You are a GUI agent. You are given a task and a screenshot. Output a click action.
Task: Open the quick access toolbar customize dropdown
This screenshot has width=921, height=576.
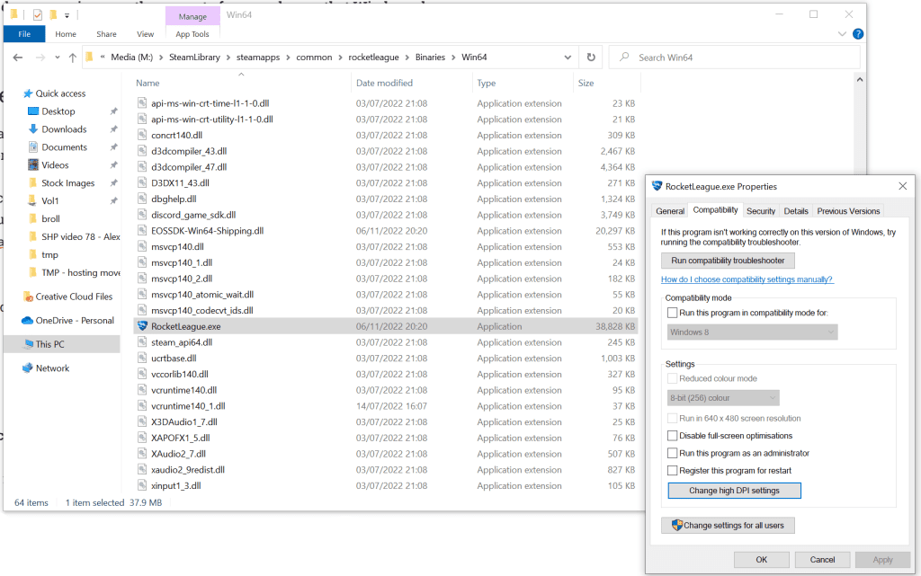click(67, 15)
